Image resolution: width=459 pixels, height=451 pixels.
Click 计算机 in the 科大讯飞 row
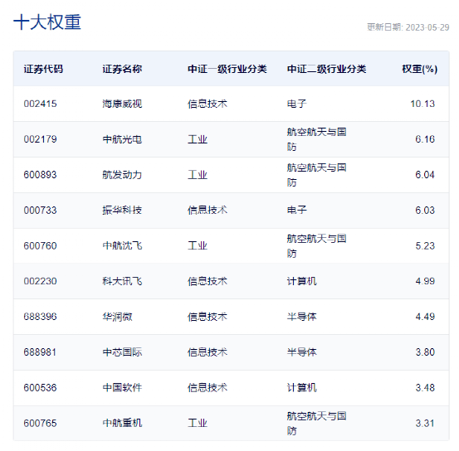click(301, 281)
